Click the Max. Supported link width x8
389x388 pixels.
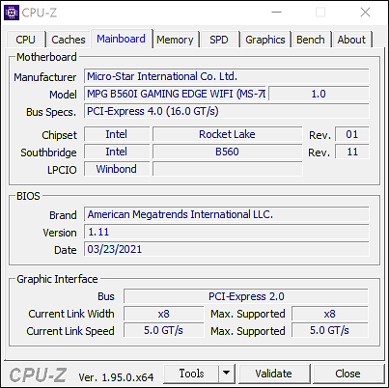[x=330, y=314]
